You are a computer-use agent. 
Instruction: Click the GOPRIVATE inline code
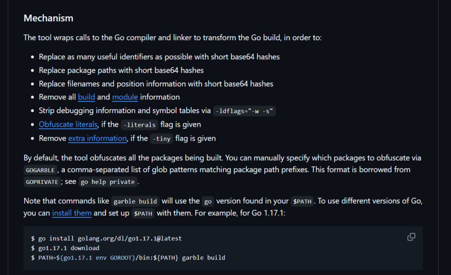tap(41, 182)
